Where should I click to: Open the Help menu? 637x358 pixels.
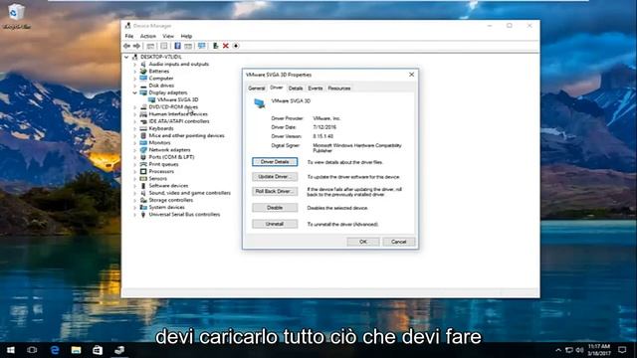[x=186, y=36]
